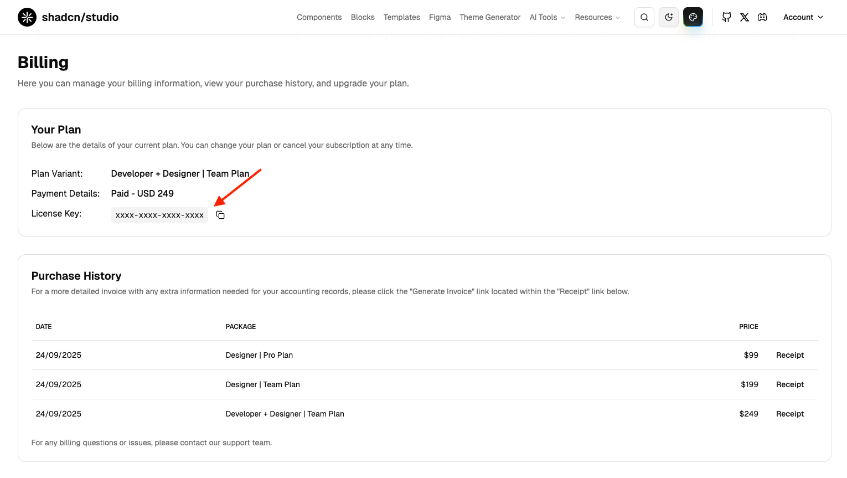Expand the AI Tools dropdown
Viewport: 847px width, 478px height.
click(547, 17)
